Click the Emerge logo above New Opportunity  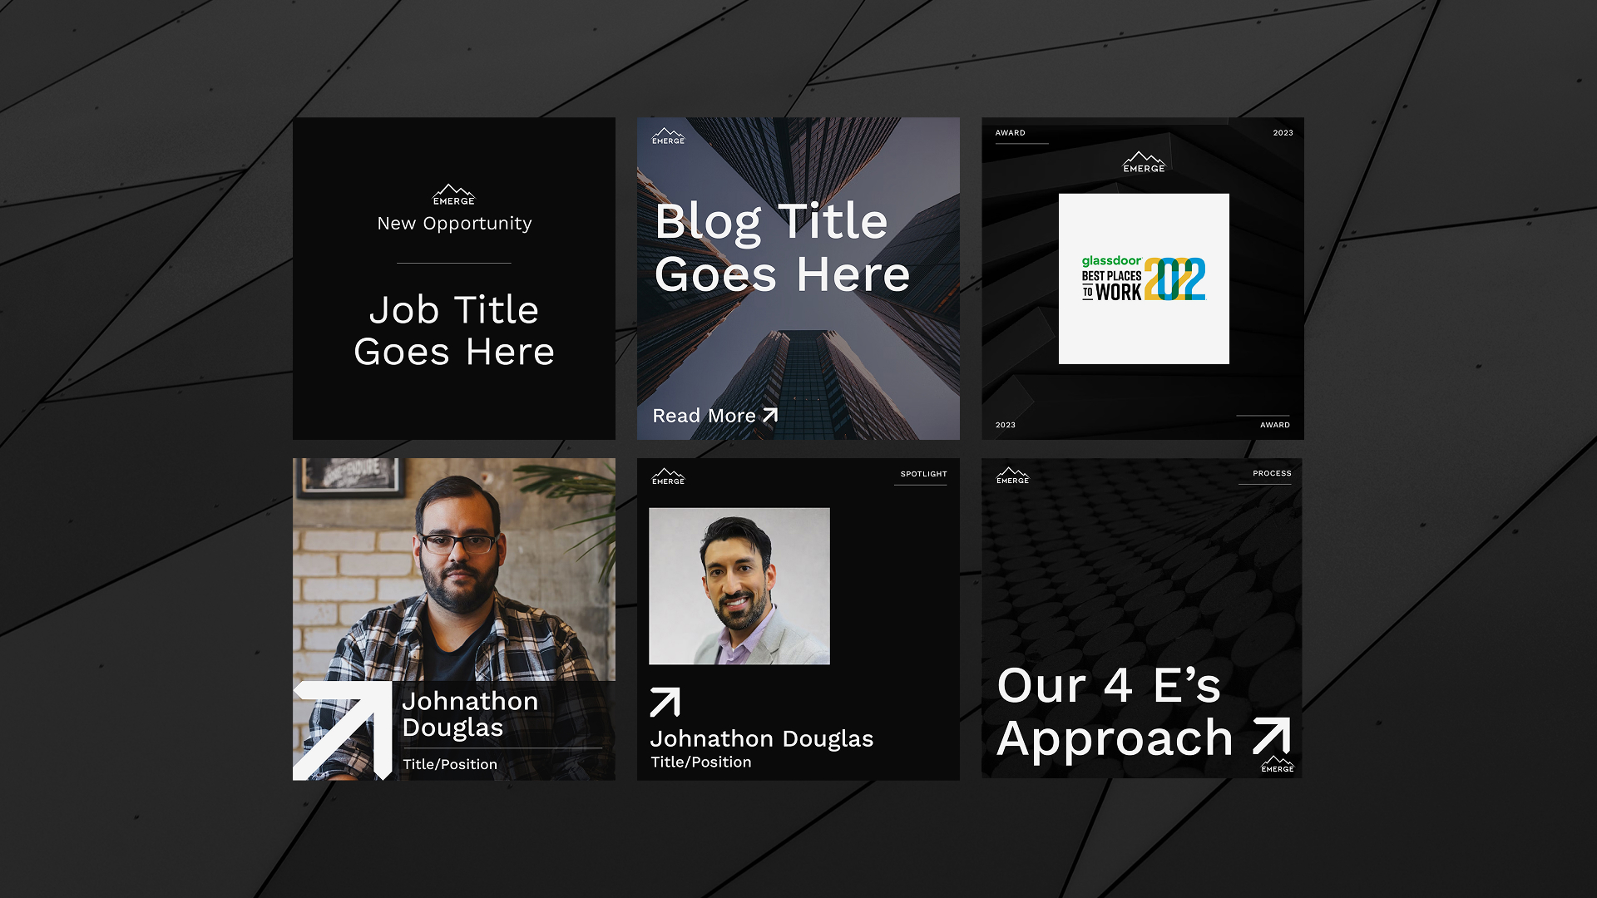click(x=453, y=195)
